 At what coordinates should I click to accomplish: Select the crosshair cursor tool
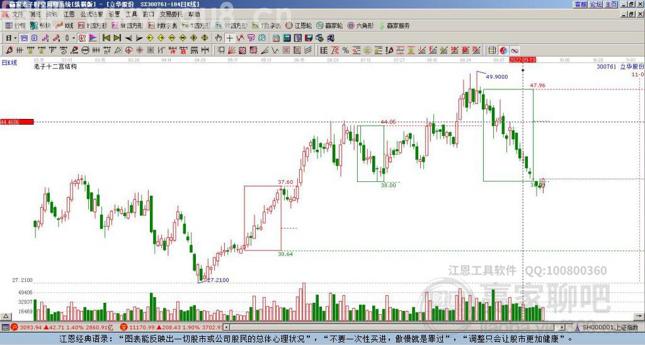point(229,38)
